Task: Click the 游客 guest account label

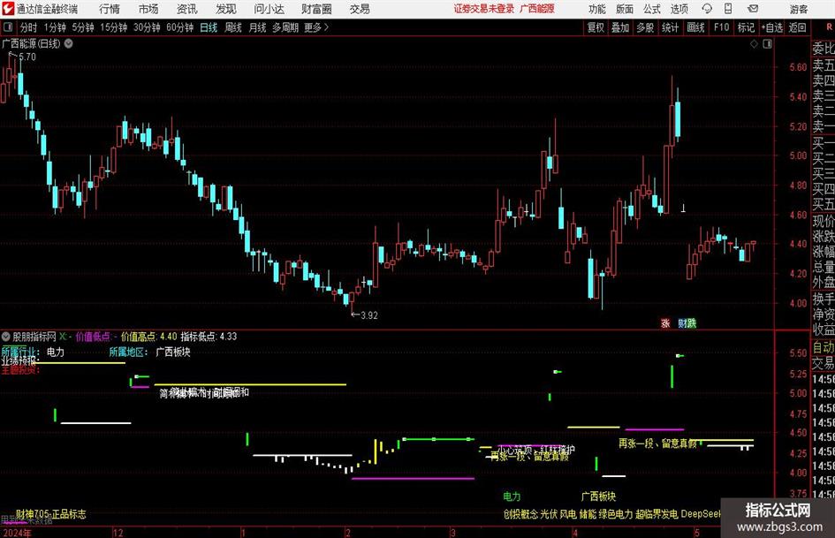Action: click(x=798, y=9)
